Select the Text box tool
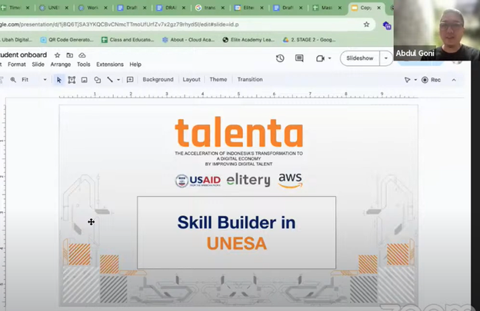 (x=72, y=80)
